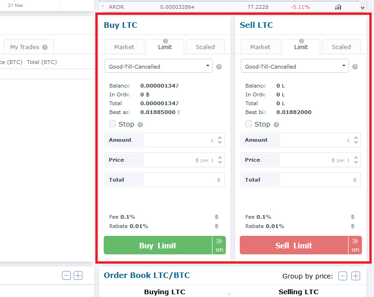Image resolution: width=374 pixels, height=297 pixels.
Task: Click help icon beside Sell order type dropdown
Action: tap(355, 67)
